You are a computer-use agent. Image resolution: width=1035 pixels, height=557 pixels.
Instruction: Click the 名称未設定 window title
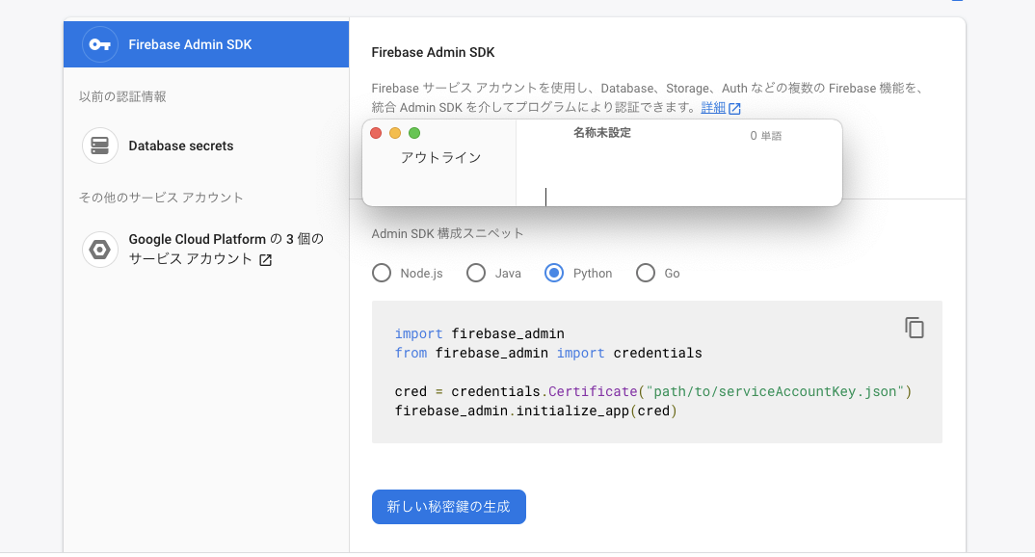(602, 133)
